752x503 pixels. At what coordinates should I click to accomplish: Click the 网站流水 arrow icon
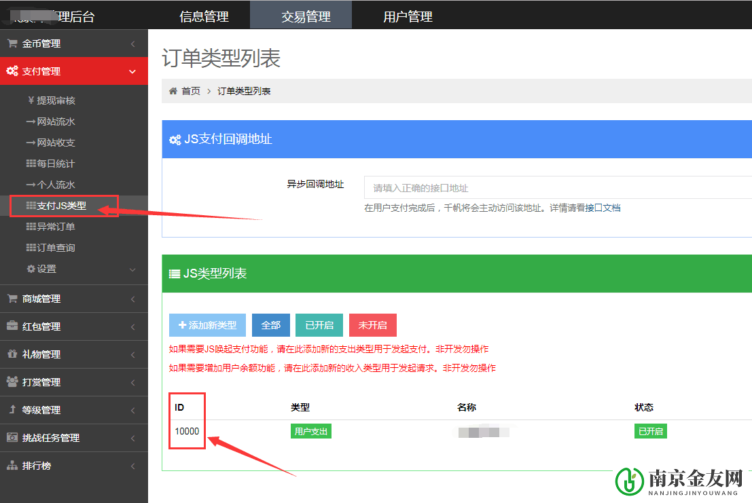[31, 122]
